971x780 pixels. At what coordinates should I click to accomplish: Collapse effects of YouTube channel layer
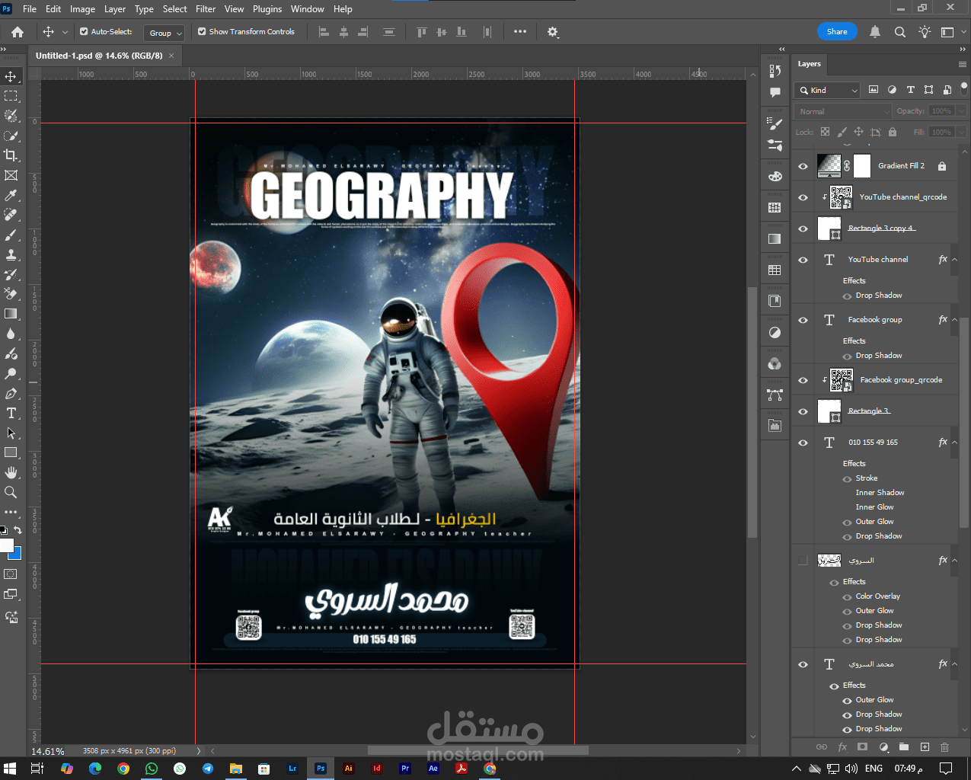click(x=954, y=260)
